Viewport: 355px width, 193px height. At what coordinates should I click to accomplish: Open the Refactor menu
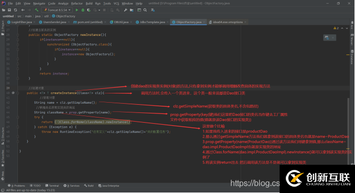point(77,4)
